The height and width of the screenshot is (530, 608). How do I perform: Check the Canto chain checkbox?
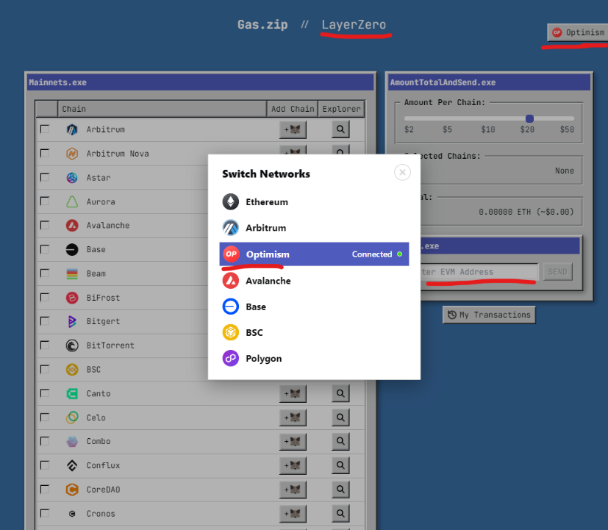[45, 393]
